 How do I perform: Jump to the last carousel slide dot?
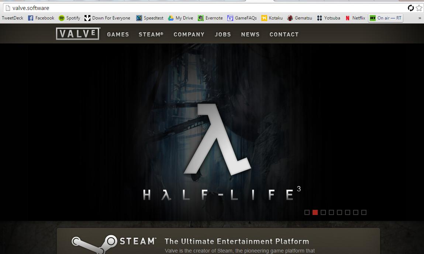point(364,212)
